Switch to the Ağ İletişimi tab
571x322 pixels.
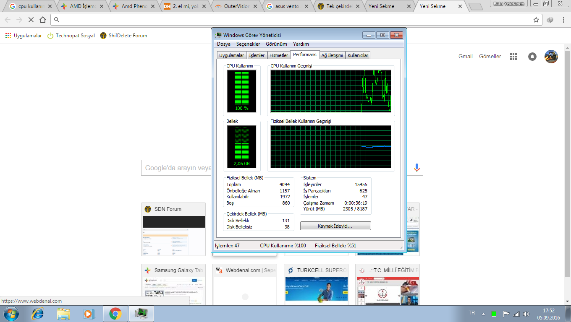point(332,55)
